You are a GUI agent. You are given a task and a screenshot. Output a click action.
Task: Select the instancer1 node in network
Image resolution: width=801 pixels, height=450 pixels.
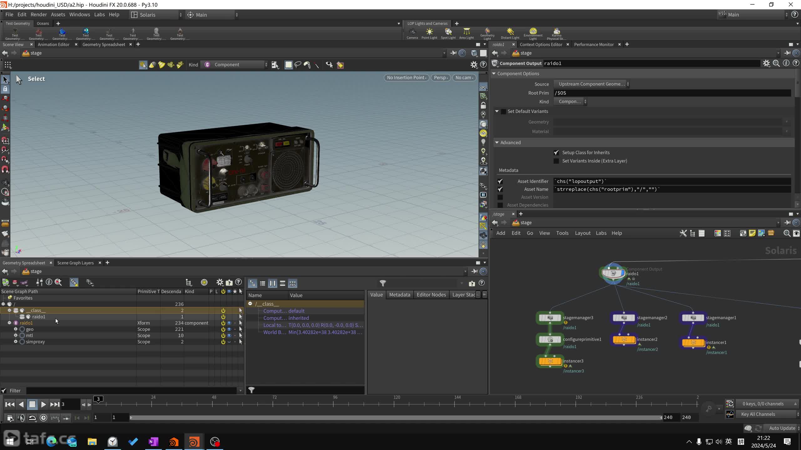point(693,342)
